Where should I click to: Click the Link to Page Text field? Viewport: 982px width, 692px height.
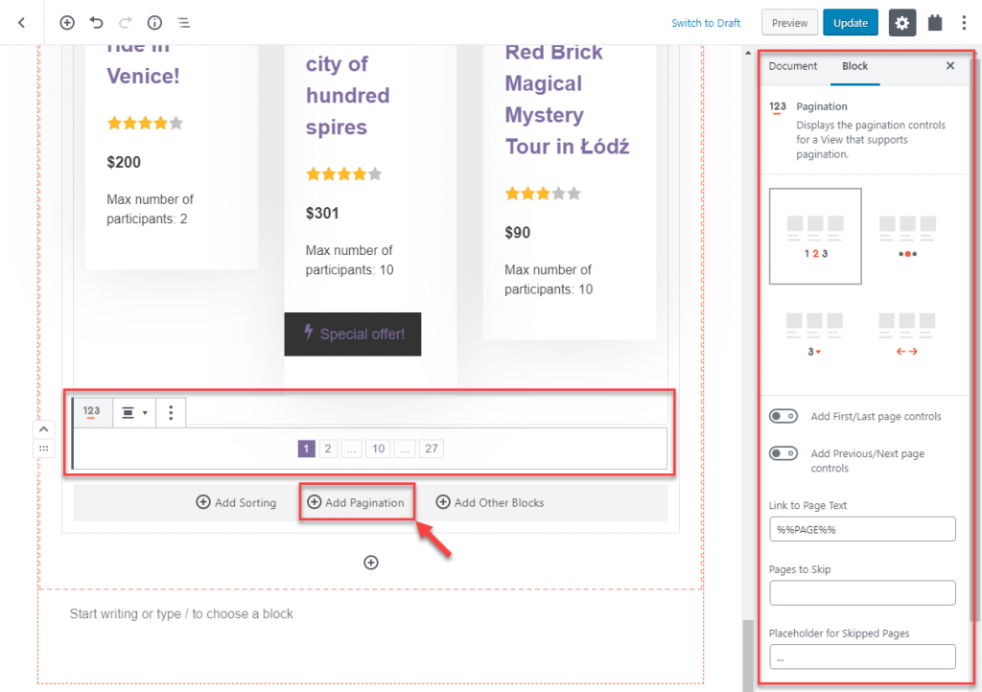[x=862, y=529]
